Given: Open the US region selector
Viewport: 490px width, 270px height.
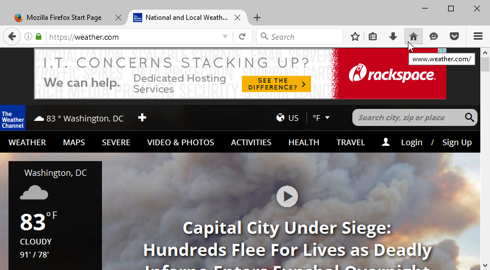Looking at the screenshot, I should 287,118.
